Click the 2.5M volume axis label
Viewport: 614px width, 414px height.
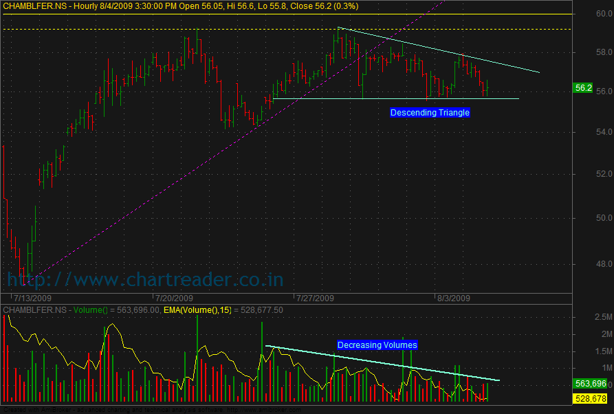pyautogui.click(x=584, y=317)
